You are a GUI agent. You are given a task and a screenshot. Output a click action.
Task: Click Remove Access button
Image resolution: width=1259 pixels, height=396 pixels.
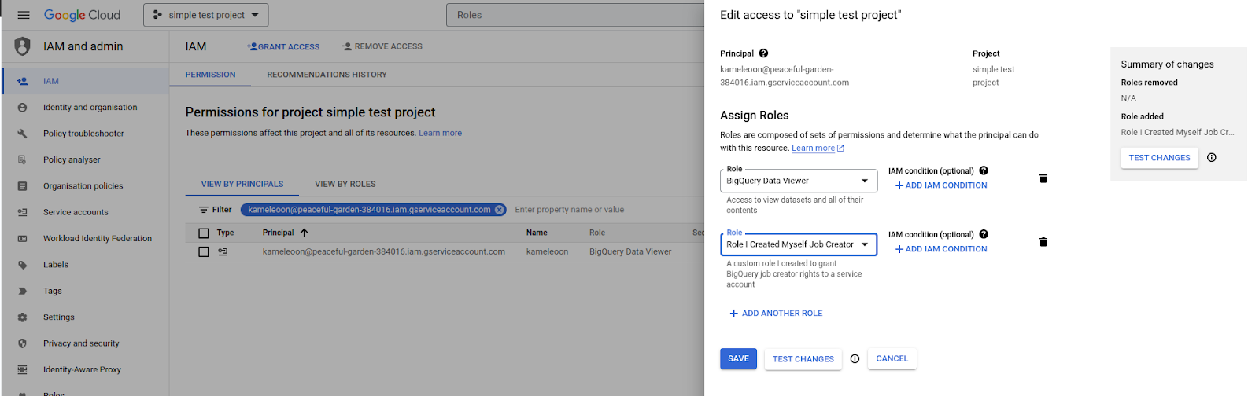pos(382,46)
